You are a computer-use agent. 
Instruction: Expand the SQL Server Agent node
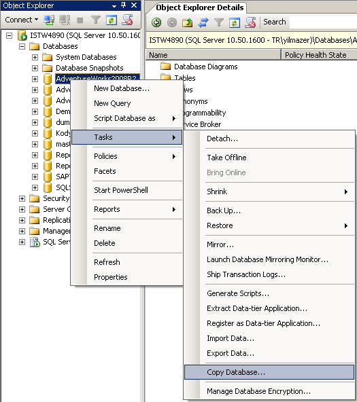(x=22, y=242)
